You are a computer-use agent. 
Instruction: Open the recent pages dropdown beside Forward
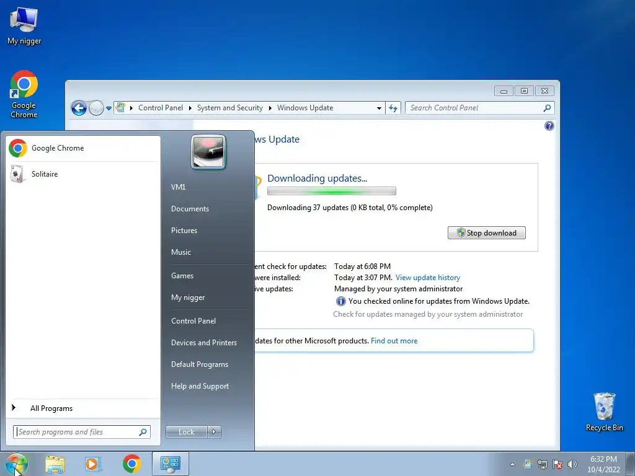[x=109, y=108]
